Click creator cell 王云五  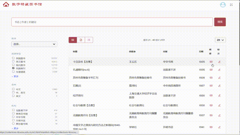pyautogui.click(x=133, y=61)
